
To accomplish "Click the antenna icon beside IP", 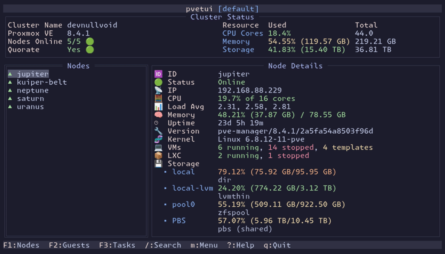I will 158,90.
